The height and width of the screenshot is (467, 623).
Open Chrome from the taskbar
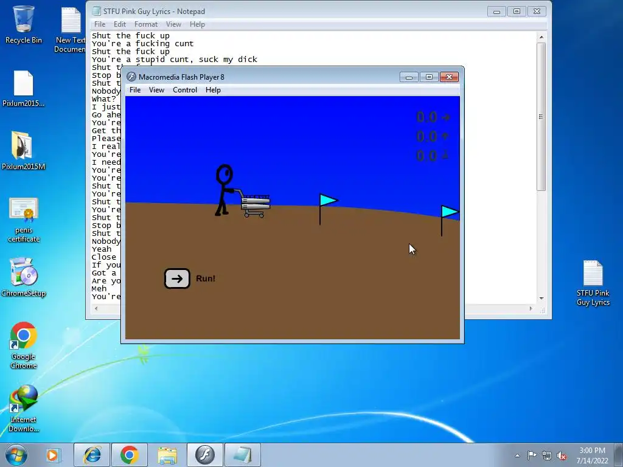coord(130,455)
